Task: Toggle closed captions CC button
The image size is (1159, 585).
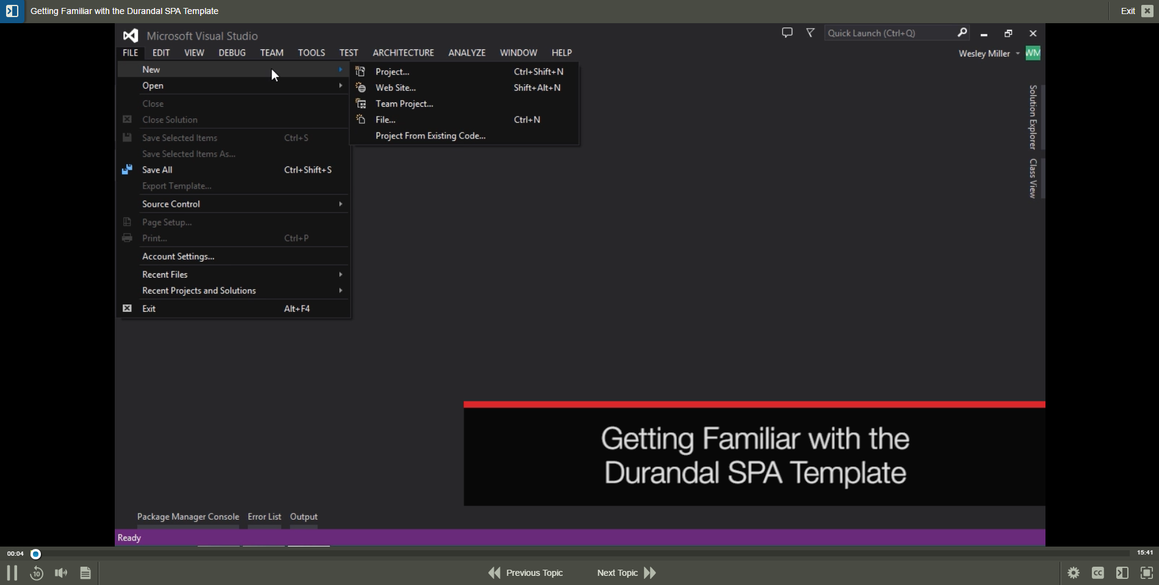Action: pos(1098,573)
